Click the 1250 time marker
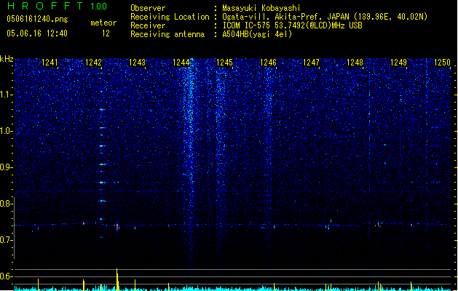This screenshot has height=291, width=458. 442,63
